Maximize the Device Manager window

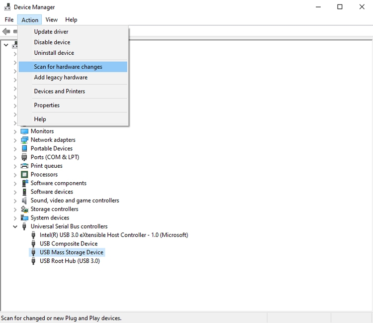[340, 7]
